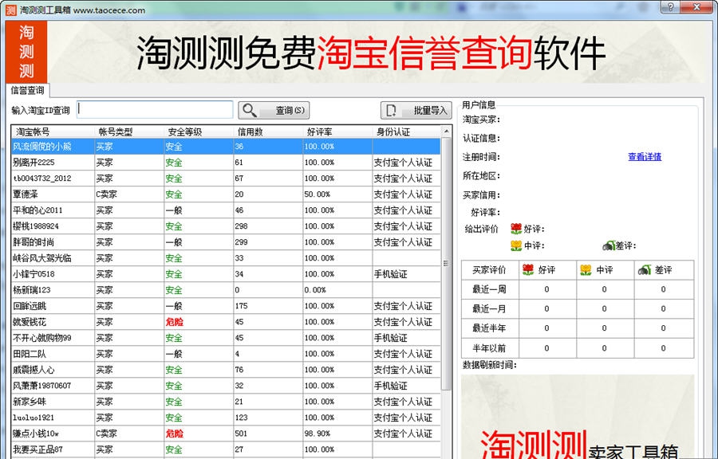The image size is (718, 459).
Task: Select the row 风流倜傥的小熊
Action: click(x=226, y=147)
